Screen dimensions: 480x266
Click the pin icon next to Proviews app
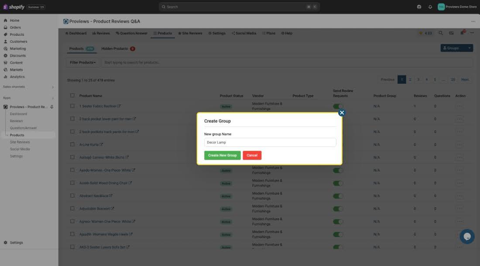pos(52,107)
